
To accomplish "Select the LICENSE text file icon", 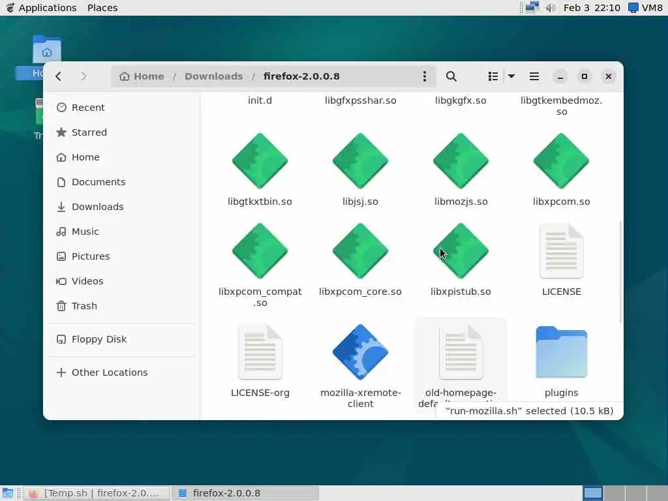I will click(561, 251).
